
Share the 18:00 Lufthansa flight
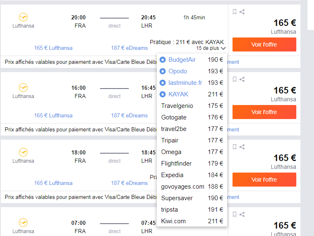tap(242, 147)
